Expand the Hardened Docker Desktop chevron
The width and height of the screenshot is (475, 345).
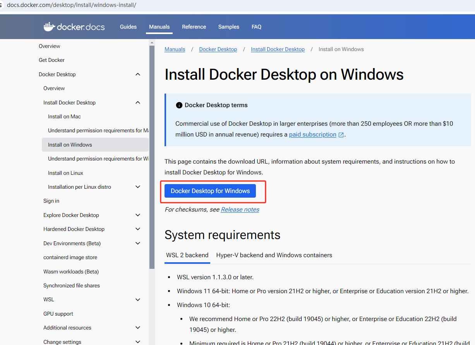tap(138, 229)
